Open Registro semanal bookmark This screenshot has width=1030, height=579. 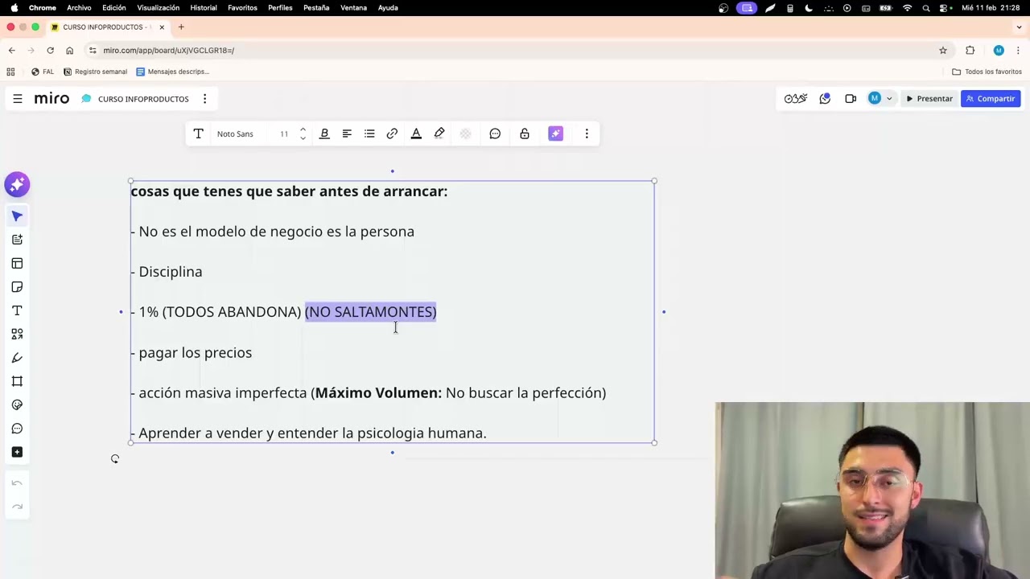tap(95, 72)
